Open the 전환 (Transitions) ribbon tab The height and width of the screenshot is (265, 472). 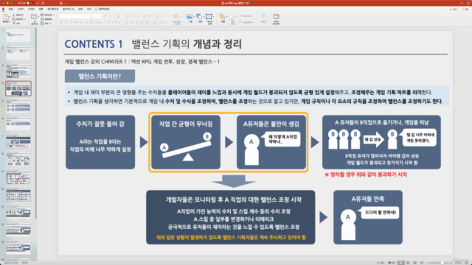41,9
